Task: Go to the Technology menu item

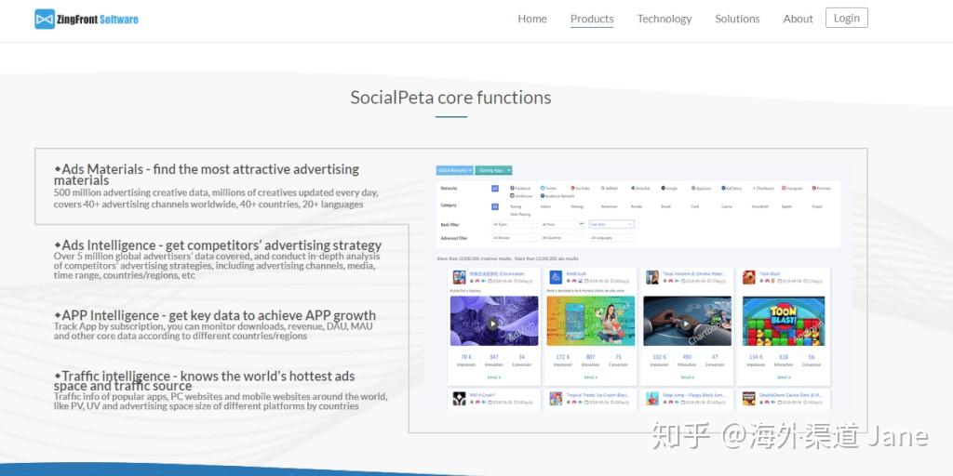Action: coord(664,19)
